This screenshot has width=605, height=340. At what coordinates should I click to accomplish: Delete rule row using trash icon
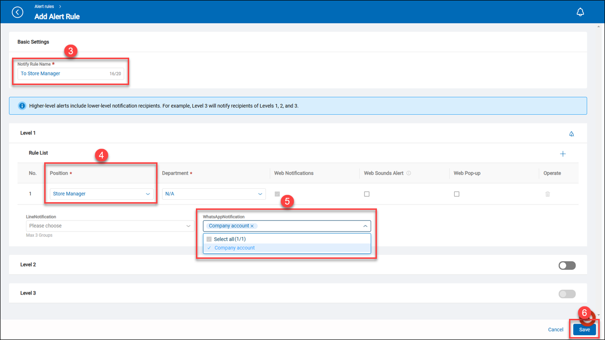click(x=548, y=194)
